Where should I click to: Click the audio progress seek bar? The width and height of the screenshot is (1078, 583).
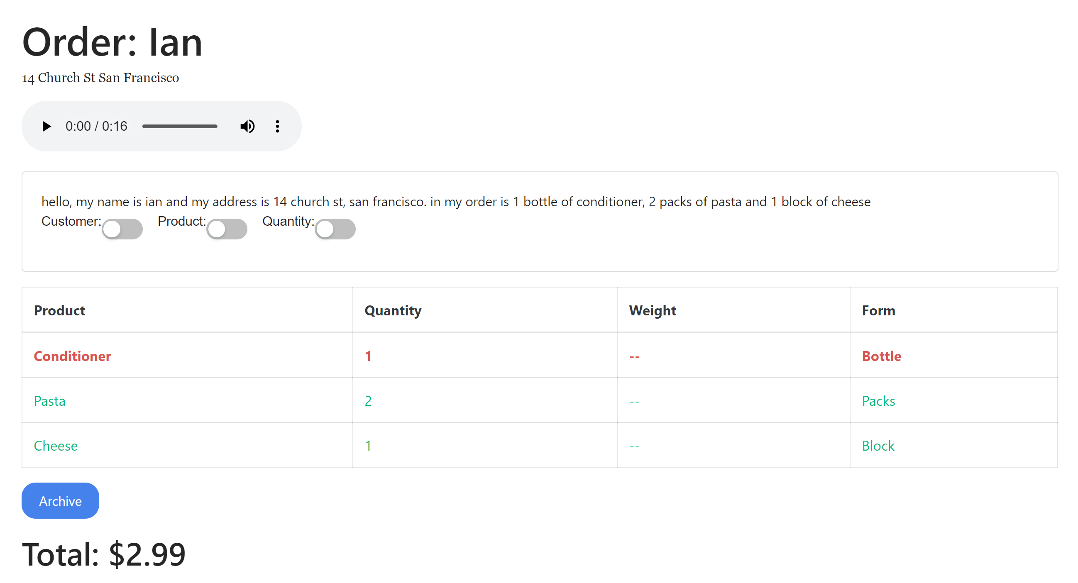(180, 126)
